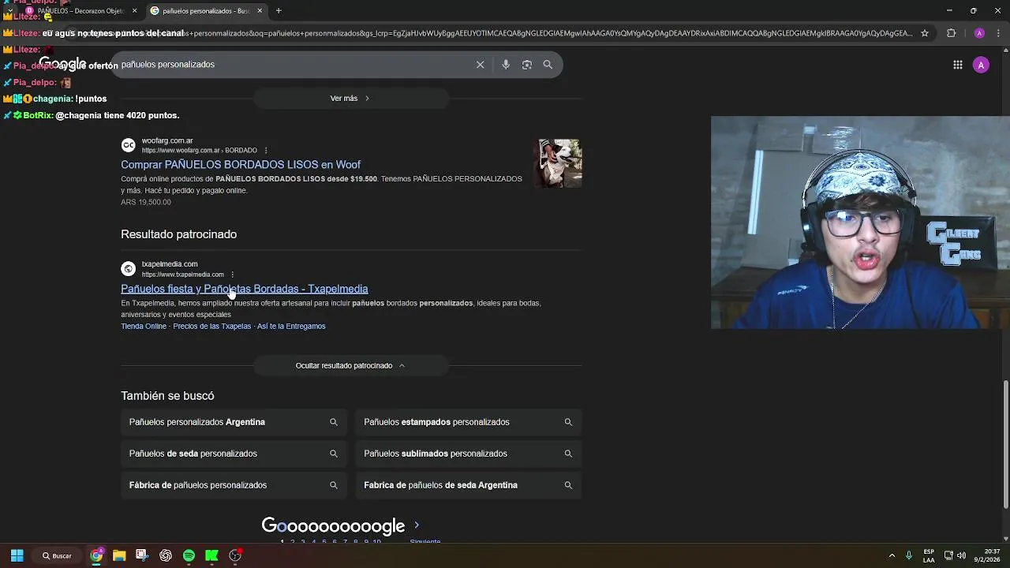Select the 'pañuelos personalizados' search tab
Screen dimensions: 1010x568
click(x=207, y=11)
